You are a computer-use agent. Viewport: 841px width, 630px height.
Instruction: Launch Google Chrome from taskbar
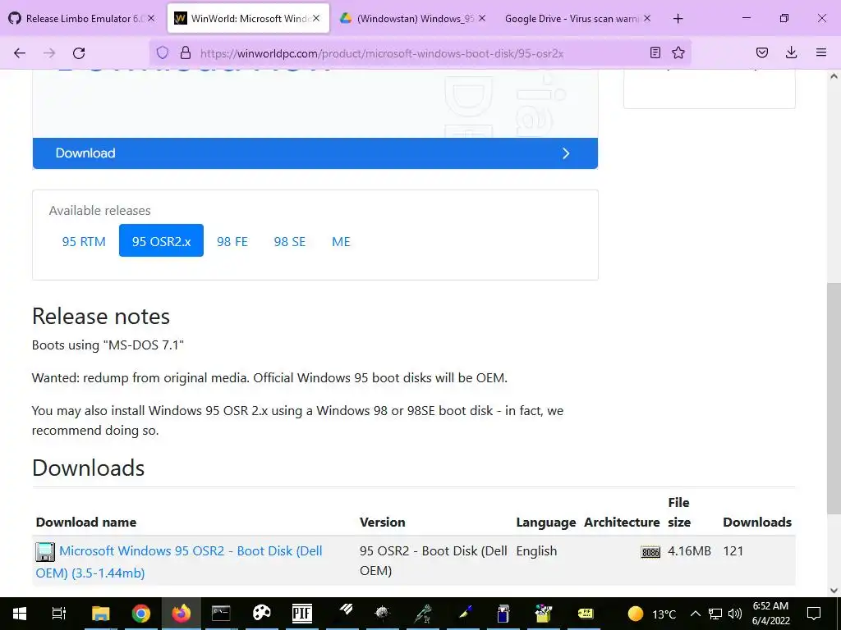point(141,614)
